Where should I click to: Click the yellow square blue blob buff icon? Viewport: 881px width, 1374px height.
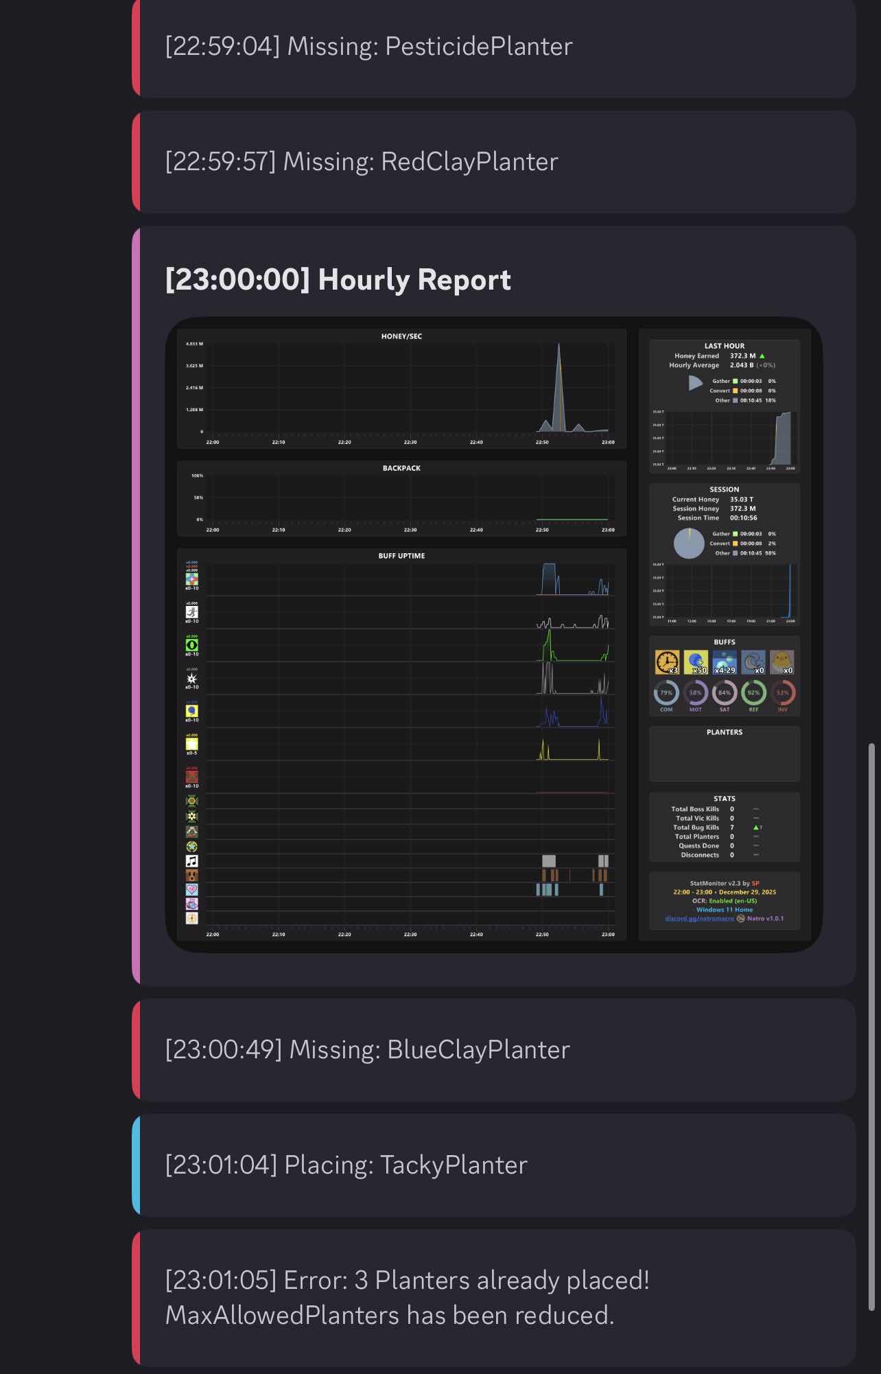point(192,711)
